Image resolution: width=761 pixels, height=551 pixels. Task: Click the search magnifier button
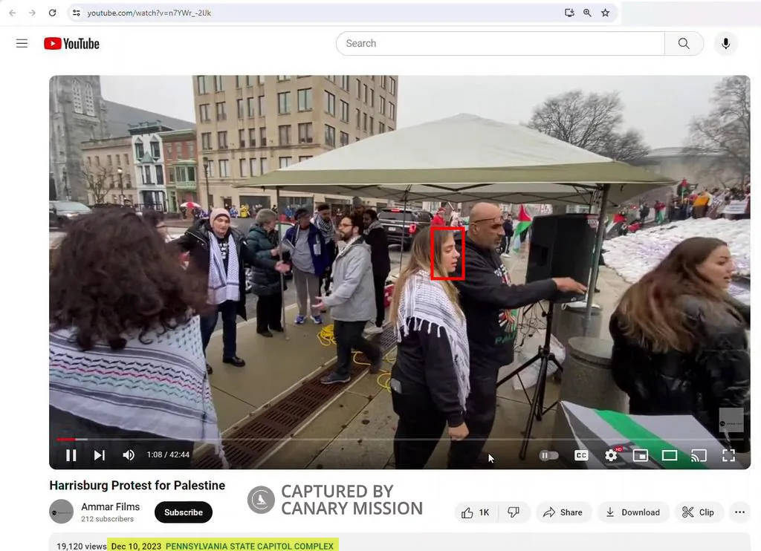coord(684,44)
